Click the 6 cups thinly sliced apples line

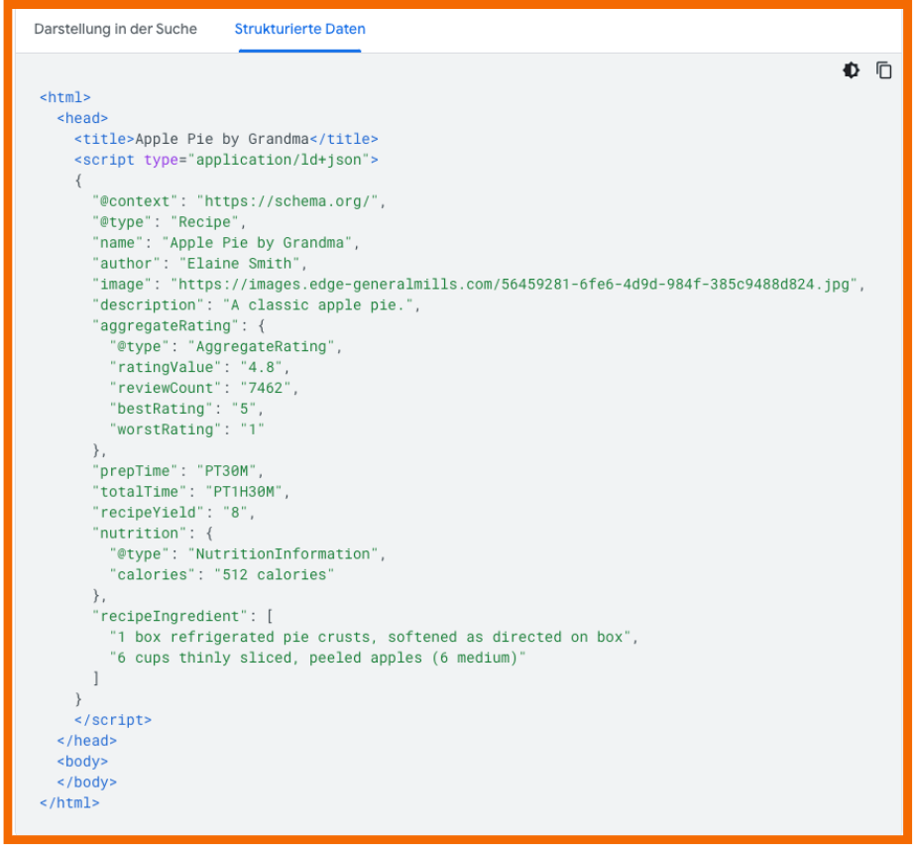point(317,658)
